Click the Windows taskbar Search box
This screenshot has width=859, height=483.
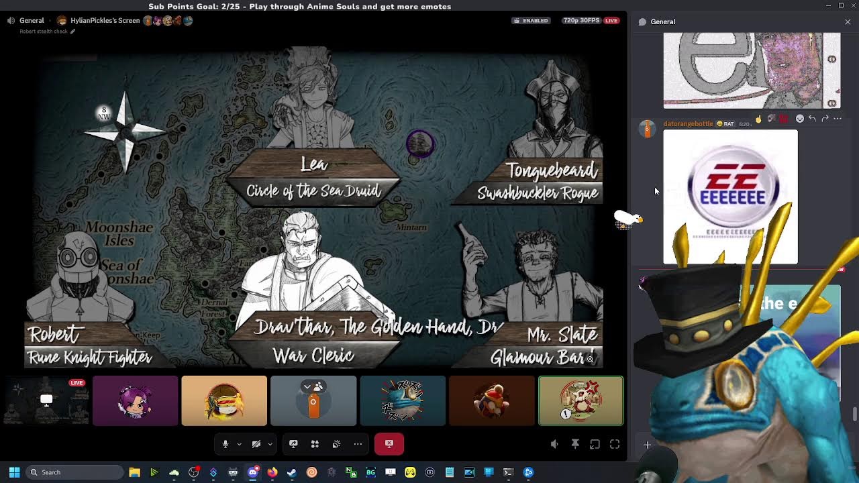(x=74, y=472)
